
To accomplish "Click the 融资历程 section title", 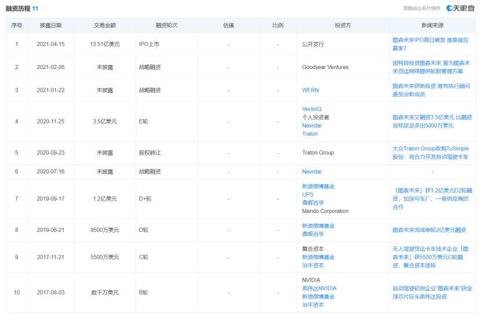I will coord(18,8).
